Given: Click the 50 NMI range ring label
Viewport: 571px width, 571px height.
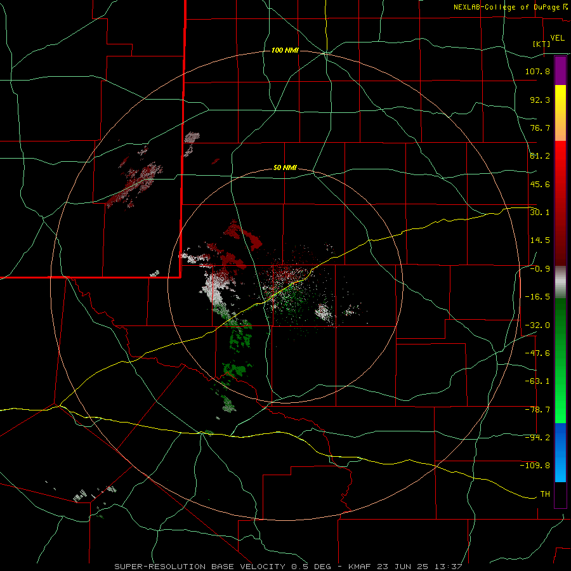Looking at the screenshot, I should pos(285,168).
